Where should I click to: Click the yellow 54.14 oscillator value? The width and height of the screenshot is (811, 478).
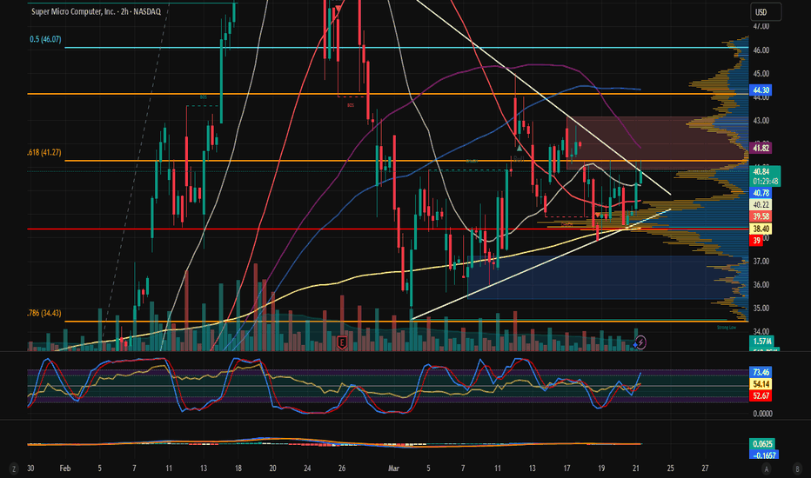[761, 384]
